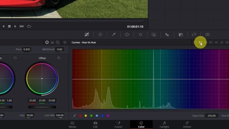Open the Power Window palette
This screenshot has width=229, height=129.
[x=127, y=34]
